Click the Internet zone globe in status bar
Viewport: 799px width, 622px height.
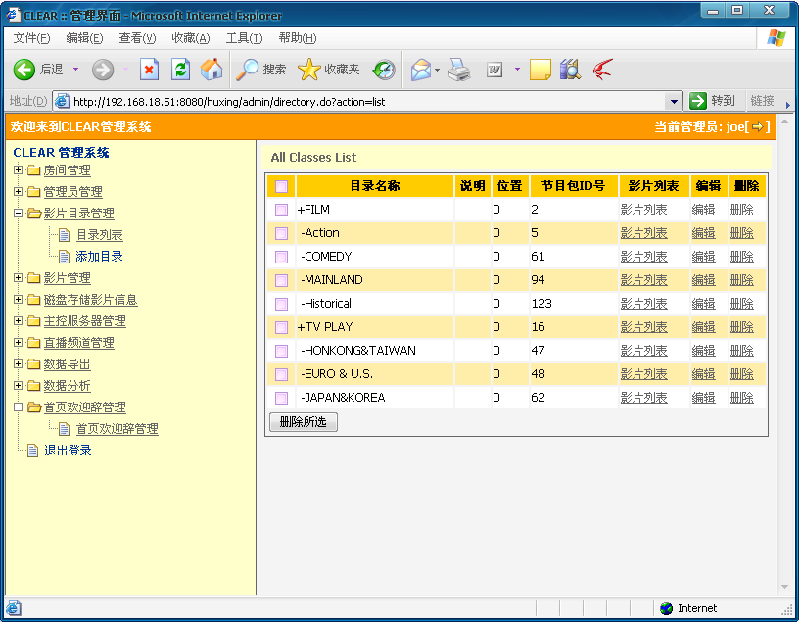coord(666,608)
